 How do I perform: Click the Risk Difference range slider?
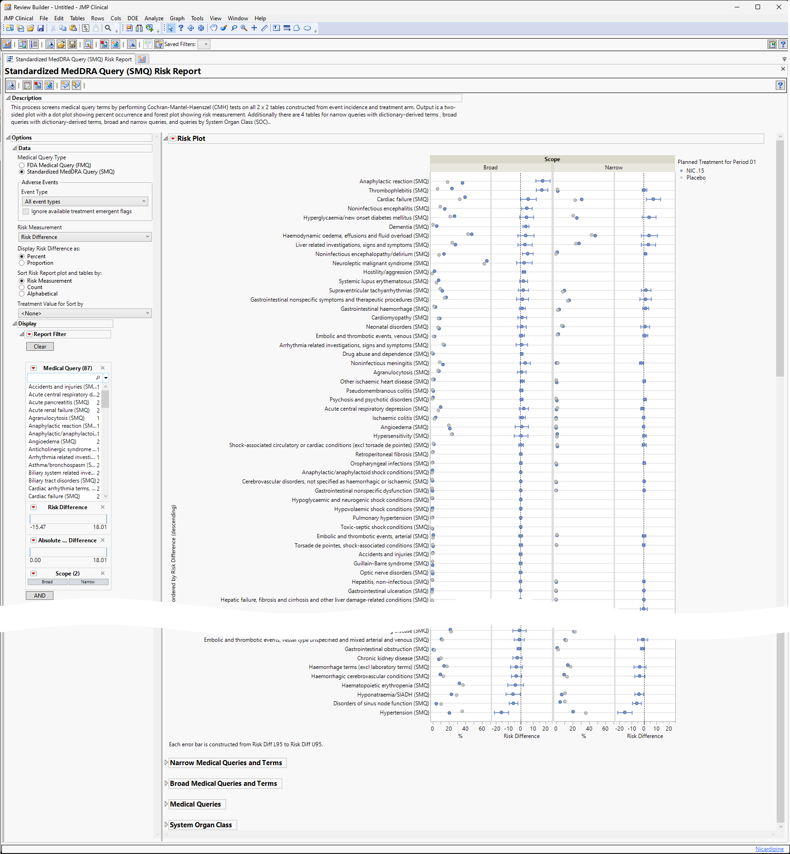point(68,519)
